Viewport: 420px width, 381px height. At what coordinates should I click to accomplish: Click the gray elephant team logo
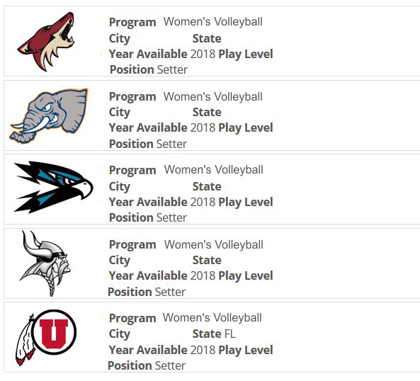pyautogui.click(x=49, y=115)
